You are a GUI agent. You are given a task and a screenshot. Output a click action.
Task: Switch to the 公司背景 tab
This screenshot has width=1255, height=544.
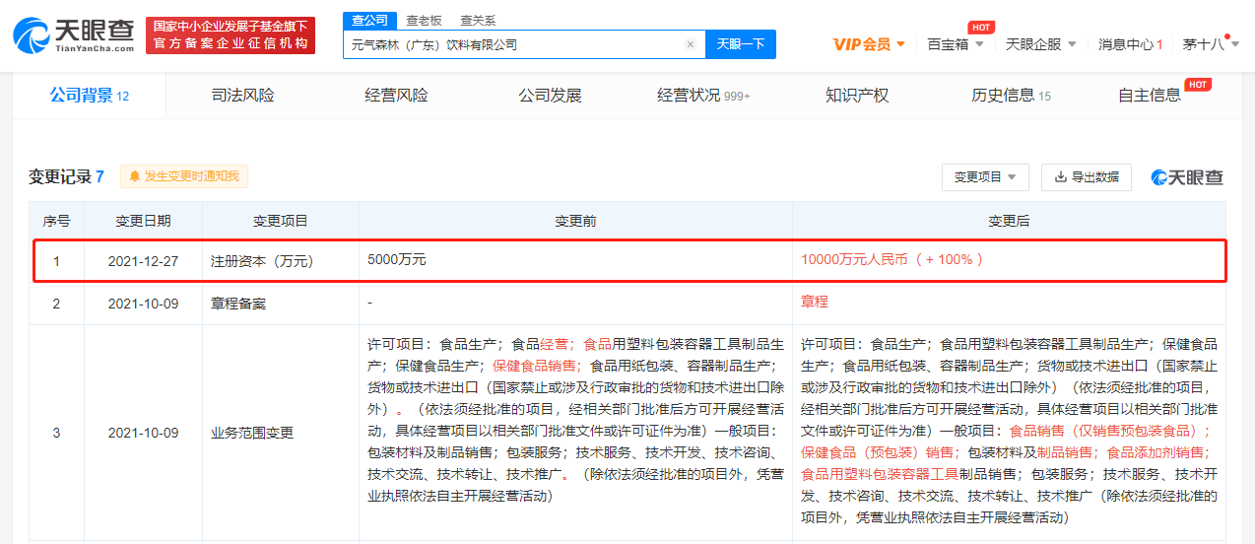[x=90, y=96]
